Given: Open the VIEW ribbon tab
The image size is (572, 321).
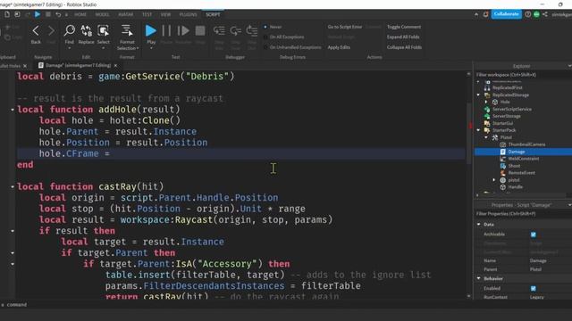Looking at the screenshot, I should coord(165,14).
